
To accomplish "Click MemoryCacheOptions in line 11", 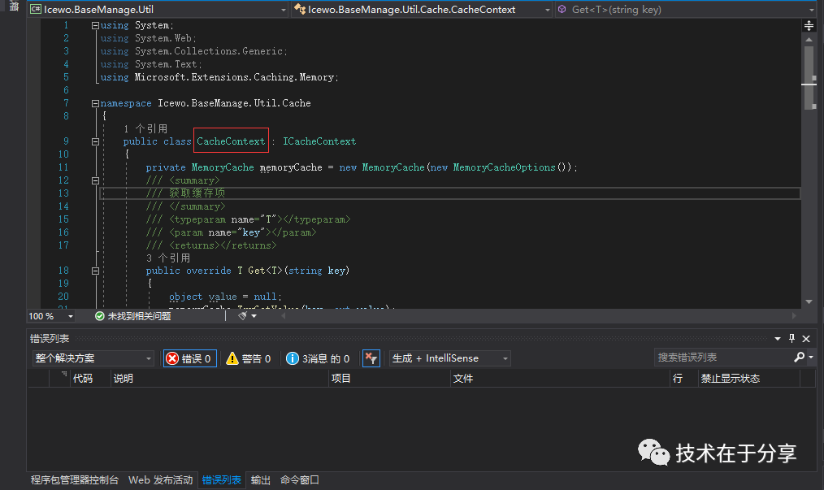I will 504,167.
